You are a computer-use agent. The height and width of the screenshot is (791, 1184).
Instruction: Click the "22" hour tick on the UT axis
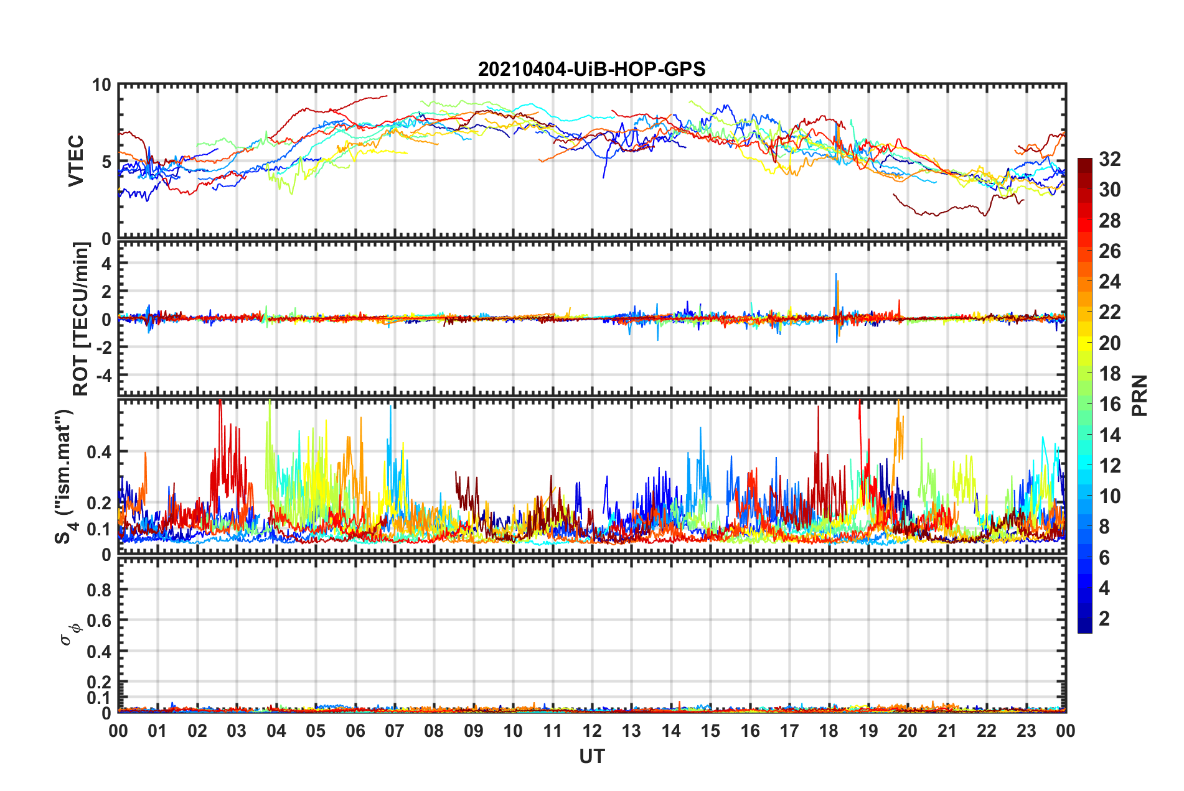click(987, 731)
